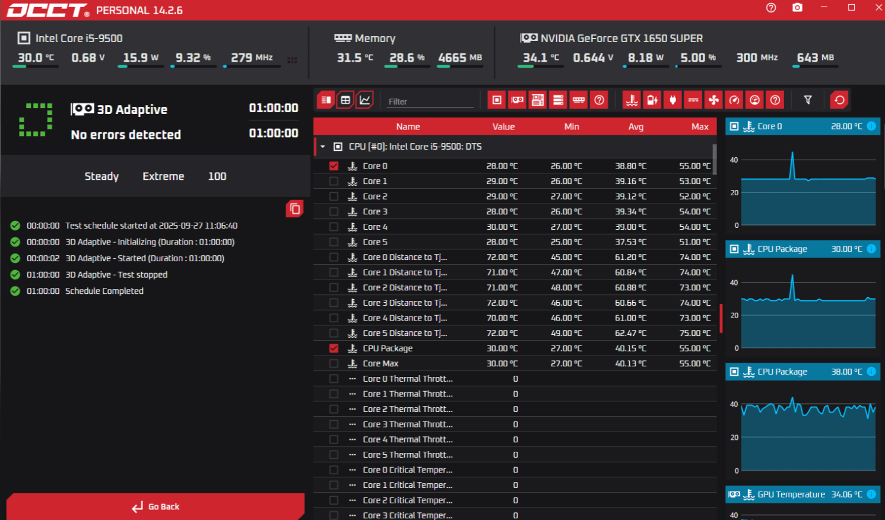Check the Core 0 Distance to Tj checkbox
This screenshot has height=520, width=885.
[334, 257]
